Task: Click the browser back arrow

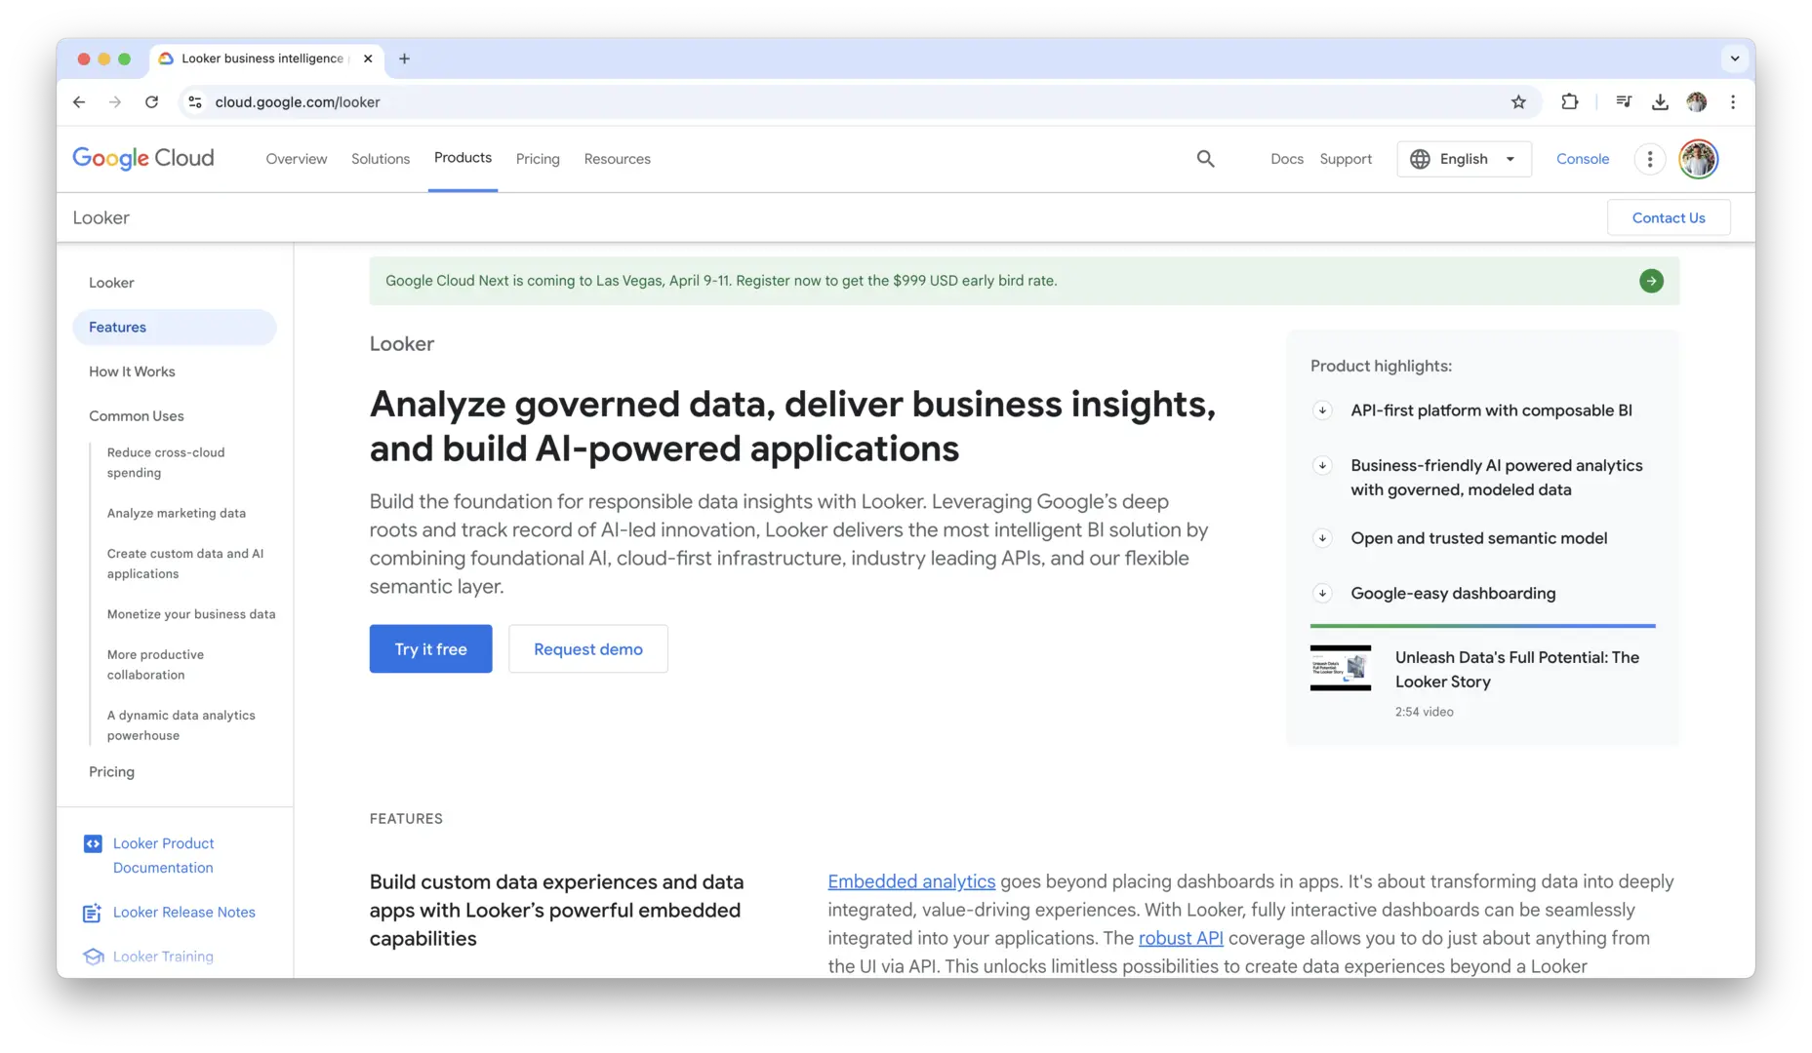Action: coord(79,102)
